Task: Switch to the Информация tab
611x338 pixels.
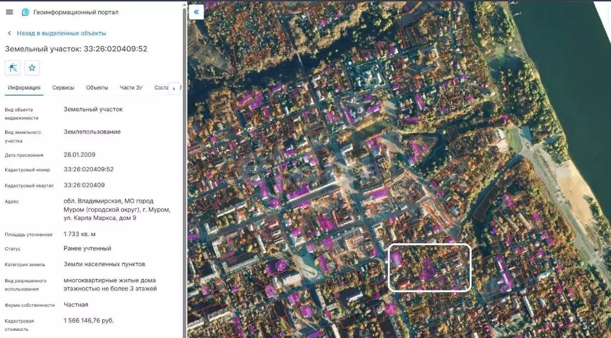Action: click(24, 88)
